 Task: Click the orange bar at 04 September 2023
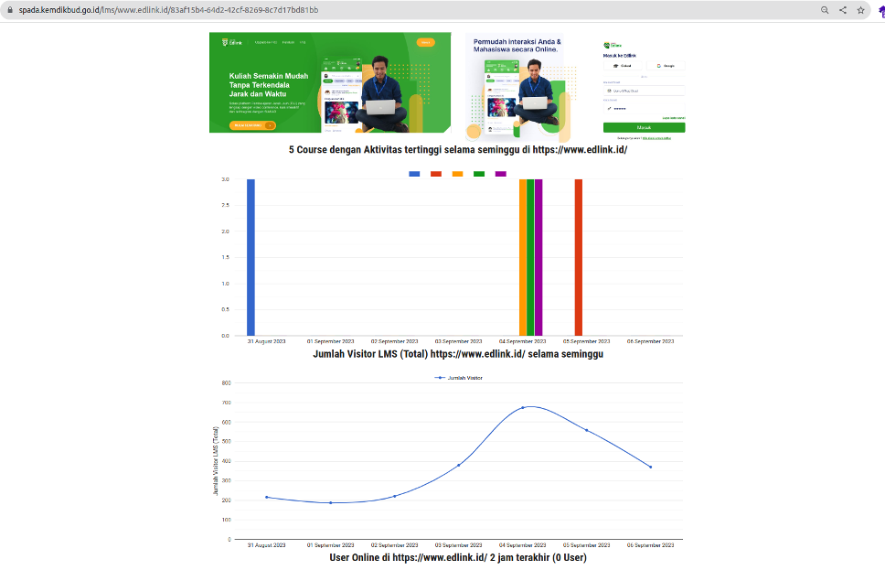pyautogui.click(x=523, y=257)
